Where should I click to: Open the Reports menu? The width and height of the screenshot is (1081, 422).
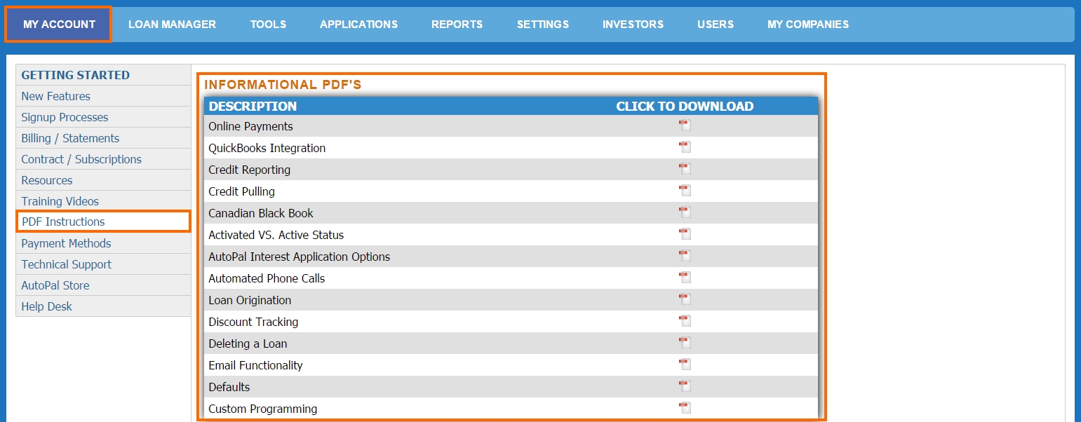[457, 24]
